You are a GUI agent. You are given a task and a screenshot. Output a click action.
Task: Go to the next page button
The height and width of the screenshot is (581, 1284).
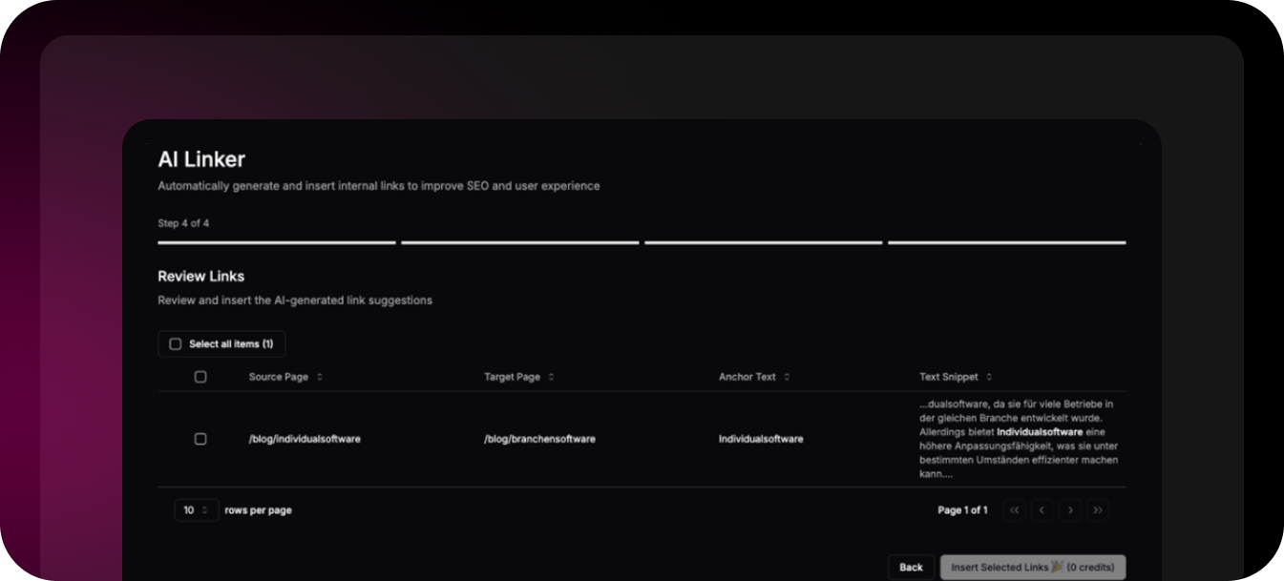pos(1070,510)
